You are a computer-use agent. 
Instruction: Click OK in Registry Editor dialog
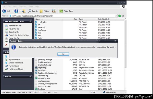[63, 54]
